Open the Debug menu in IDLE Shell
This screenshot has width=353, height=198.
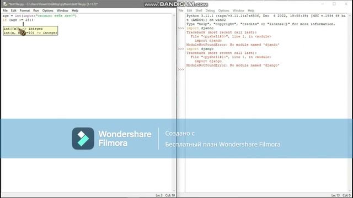point(210,10)
